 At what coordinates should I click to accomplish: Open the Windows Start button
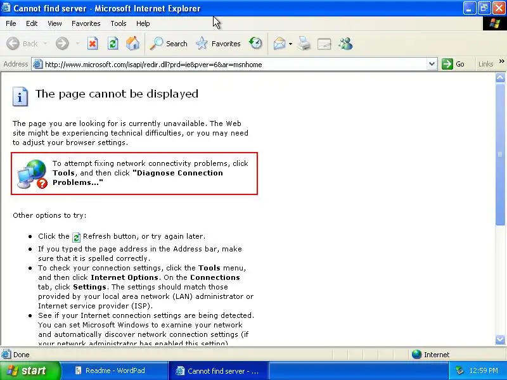(30, 370)
